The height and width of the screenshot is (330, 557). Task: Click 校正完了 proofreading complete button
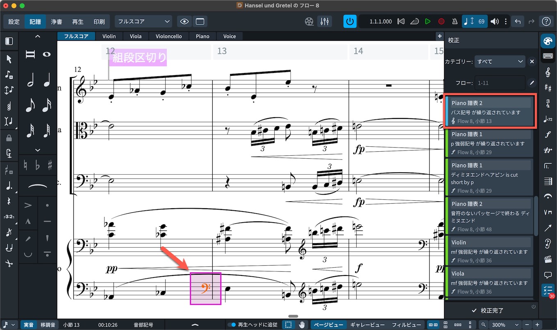(x=488, y=310)
